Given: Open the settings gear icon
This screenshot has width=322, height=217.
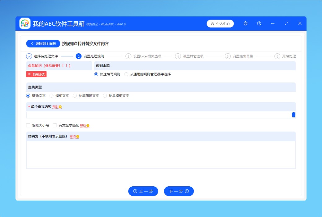Looking at the screenshot, I should tap(246, 24).
